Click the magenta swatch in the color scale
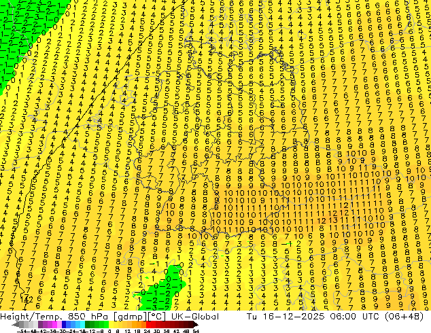The height and width of the screenshot is (333, 431). click(54, 324)
